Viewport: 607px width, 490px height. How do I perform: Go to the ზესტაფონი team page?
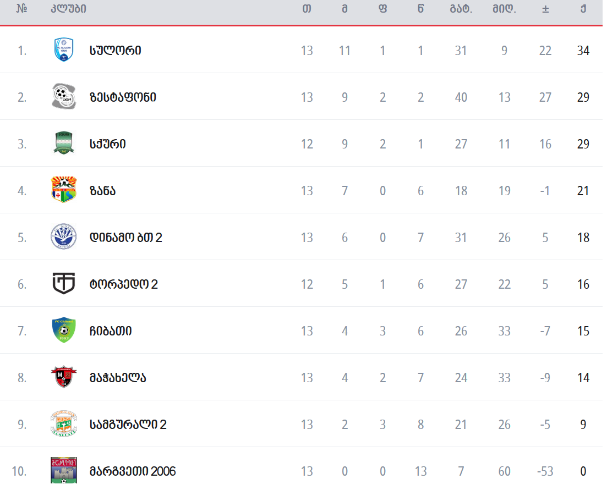coord(123,97)
